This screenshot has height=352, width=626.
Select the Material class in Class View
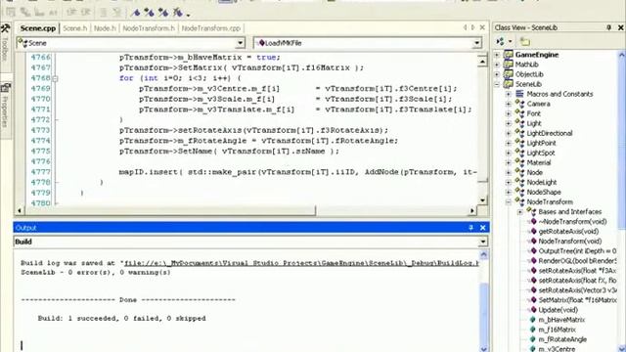[x=539, y=163]
